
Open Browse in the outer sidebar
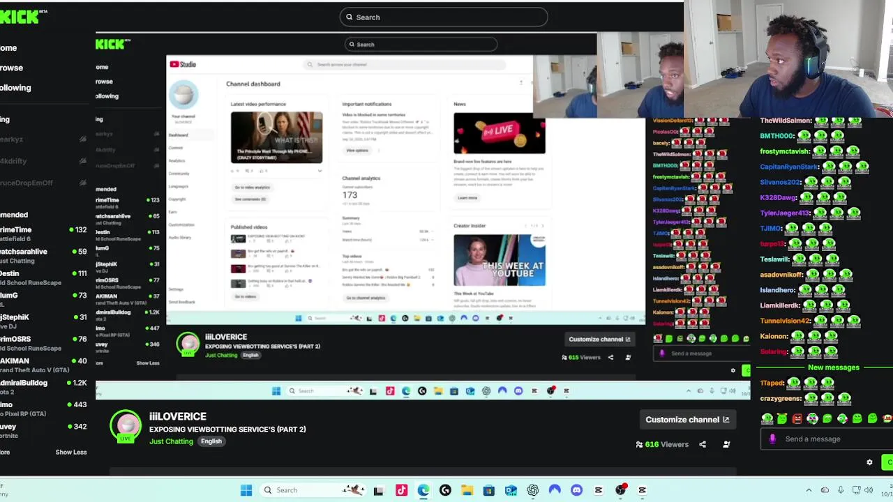coord(11,68)
